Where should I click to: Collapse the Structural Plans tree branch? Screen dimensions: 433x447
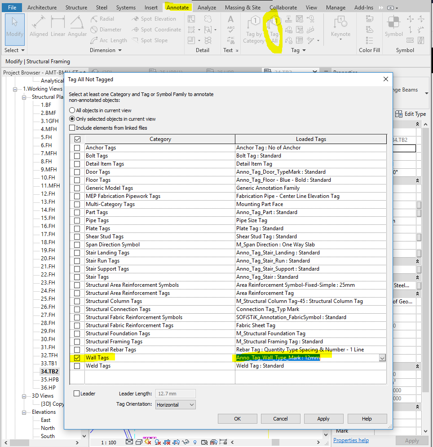24,96
